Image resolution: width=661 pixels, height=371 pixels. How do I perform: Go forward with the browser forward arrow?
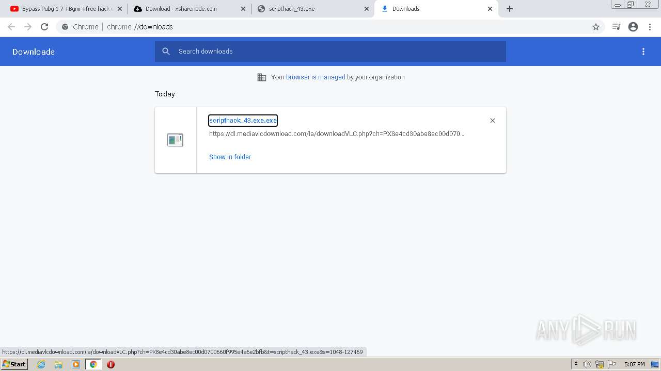point(28,27)
